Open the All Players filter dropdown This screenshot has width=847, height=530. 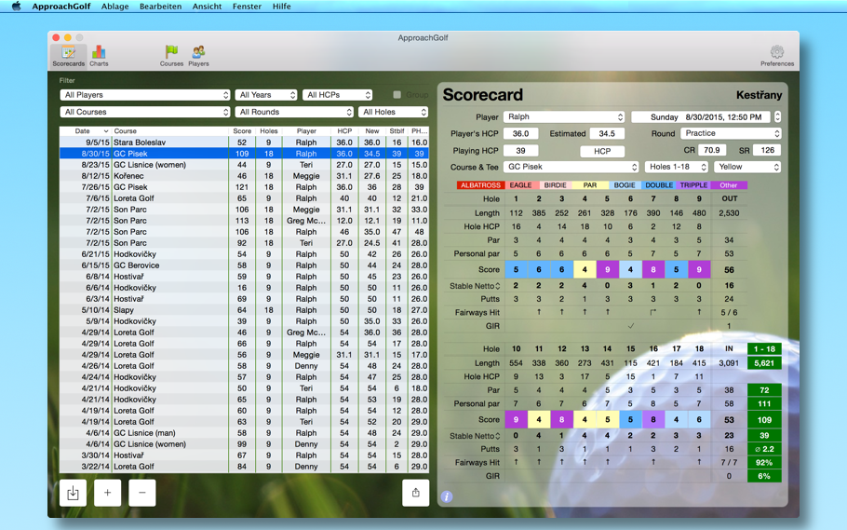click(x=145, y=95)
